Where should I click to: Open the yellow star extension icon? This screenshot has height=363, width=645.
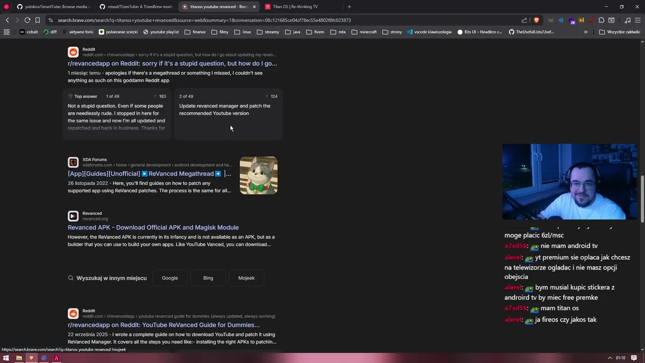coord(581,20)
